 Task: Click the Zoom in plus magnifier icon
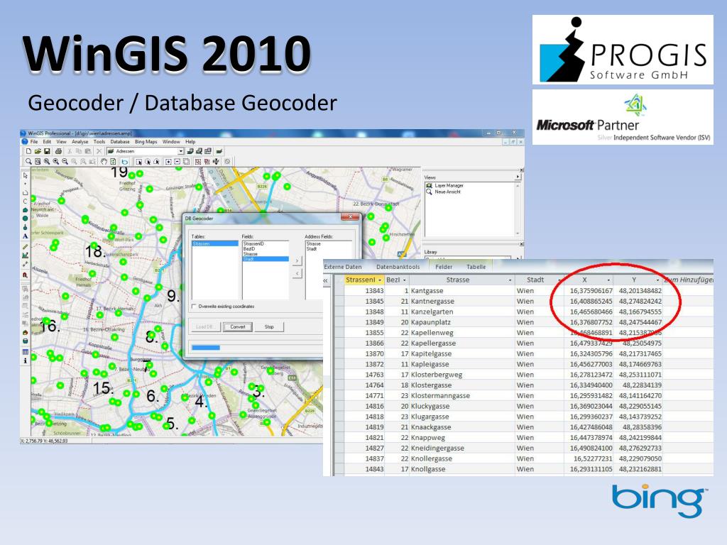click(56, 161)
